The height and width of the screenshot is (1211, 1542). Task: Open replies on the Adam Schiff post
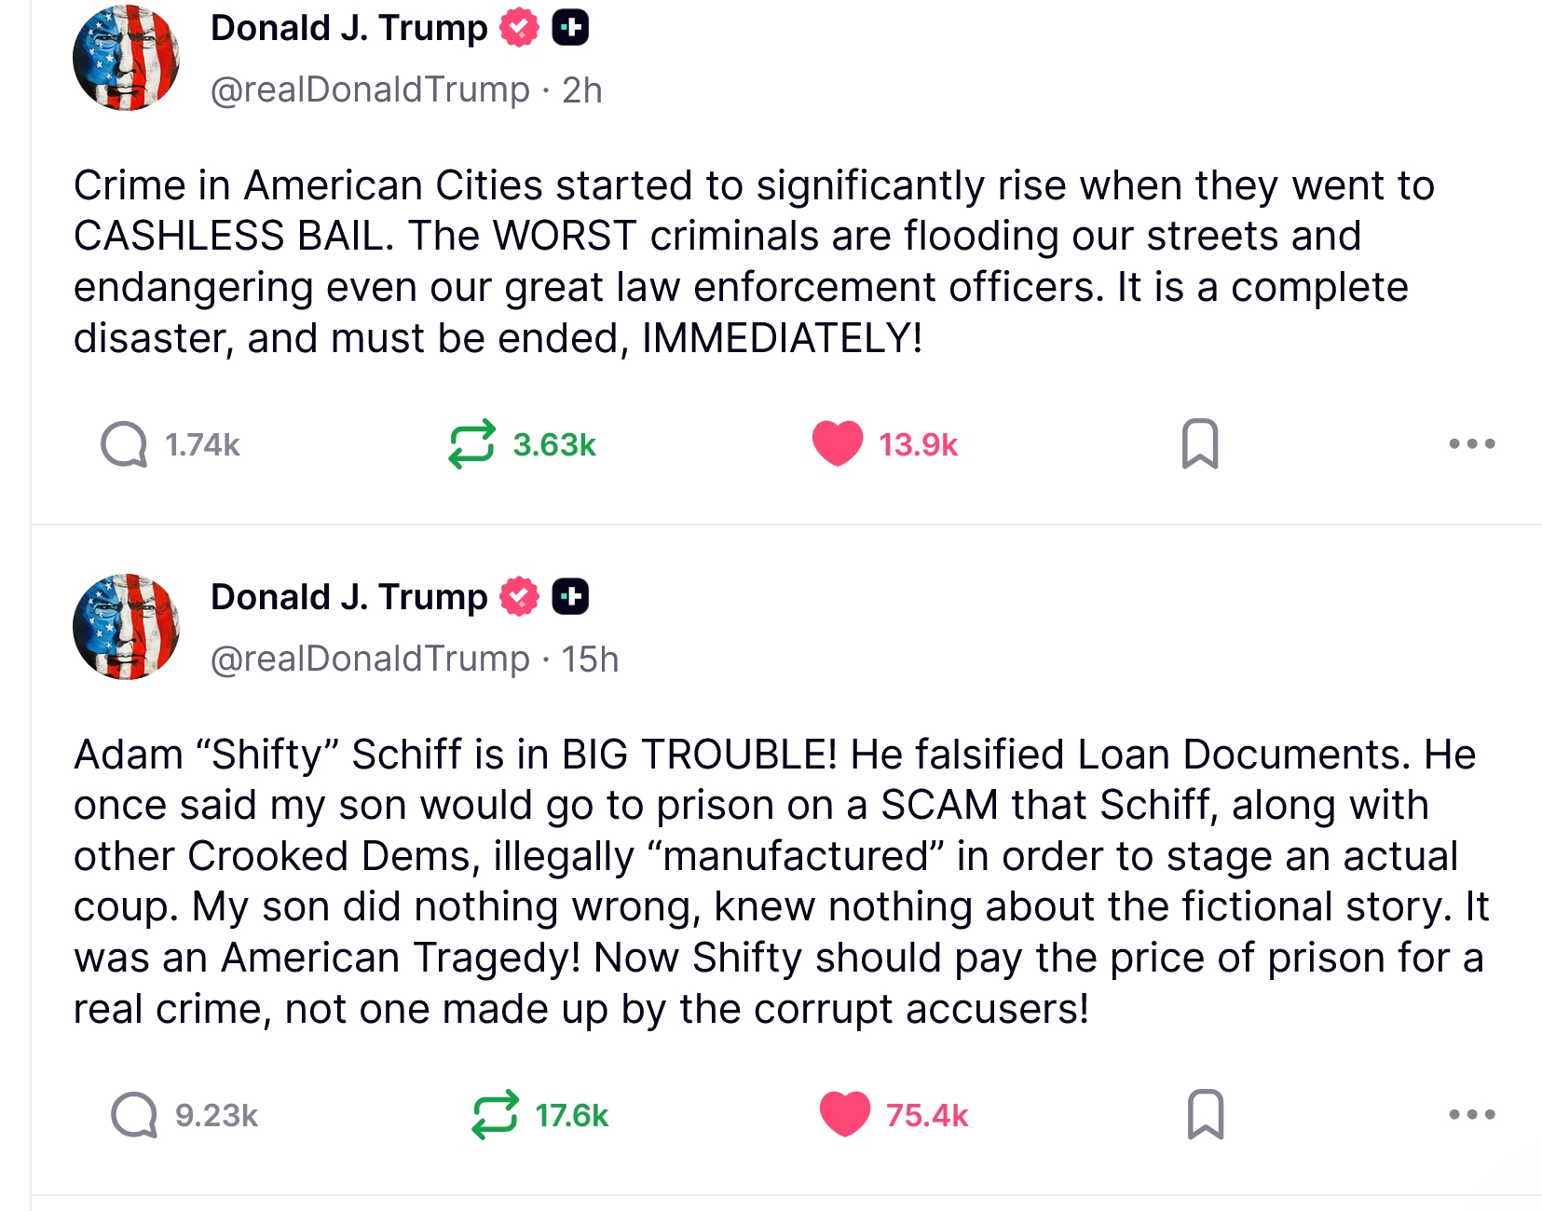pyautogui.click(x=135, y=1115)
